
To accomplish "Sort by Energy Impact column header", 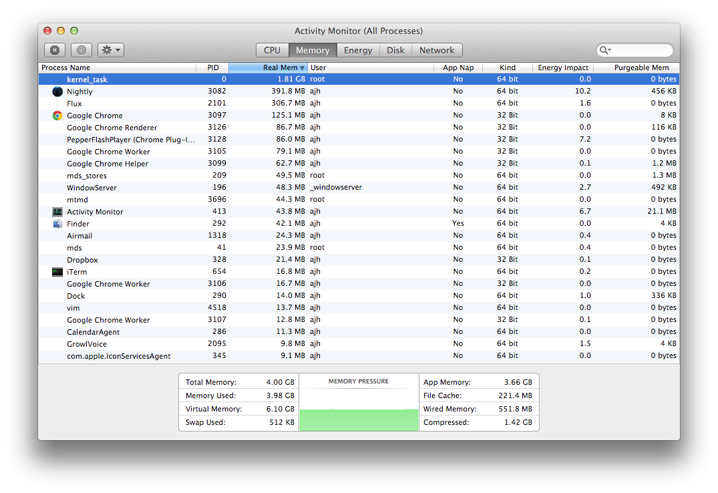I will coord(563,67).
